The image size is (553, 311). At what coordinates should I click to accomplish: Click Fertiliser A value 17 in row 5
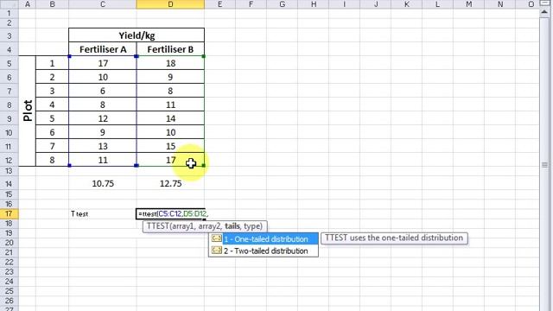[103, 63]
